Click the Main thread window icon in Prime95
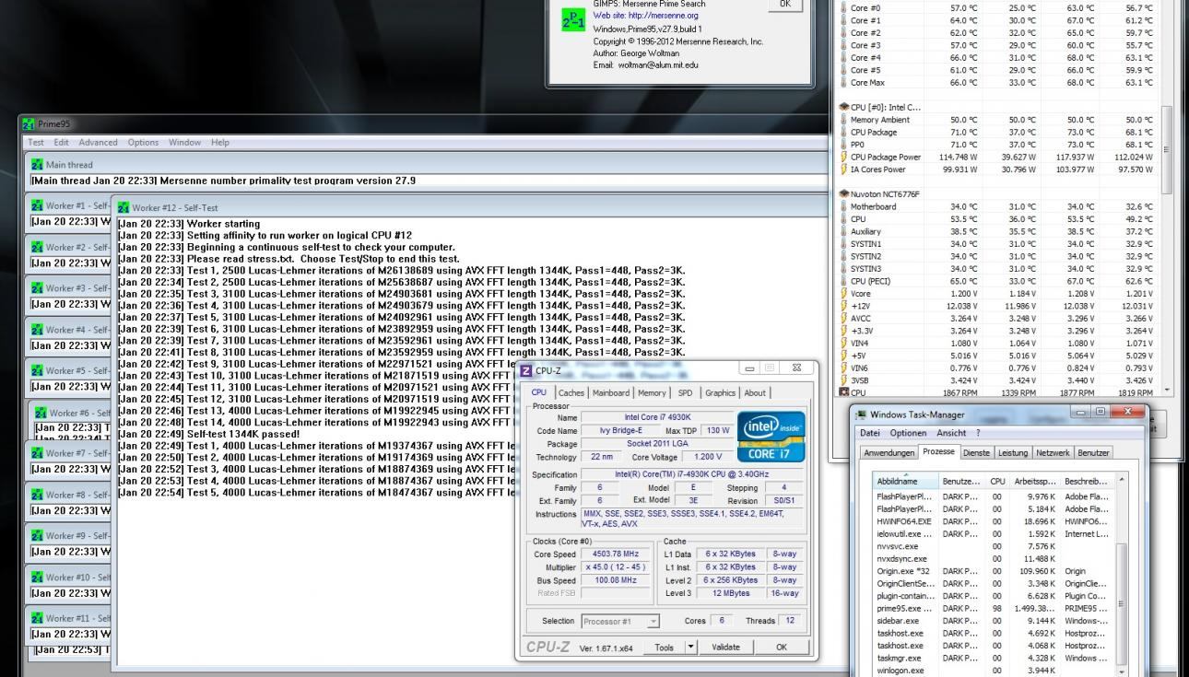 click(x=37, y=165)
